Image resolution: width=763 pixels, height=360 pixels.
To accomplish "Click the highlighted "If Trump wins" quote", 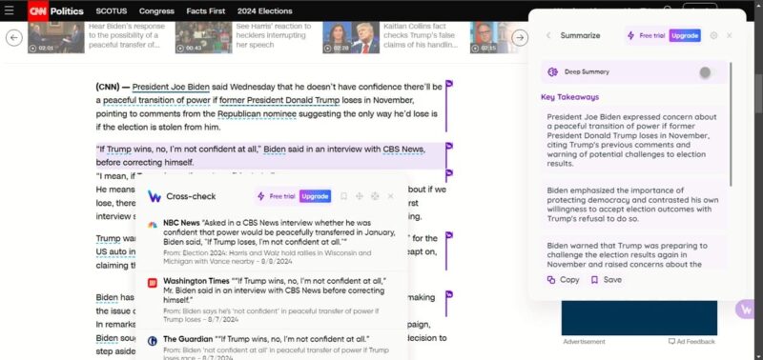I will click(x=270, y=155).
